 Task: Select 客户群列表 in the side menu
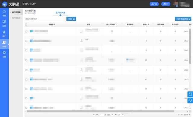pyautogui.click(x=16, y=12)
